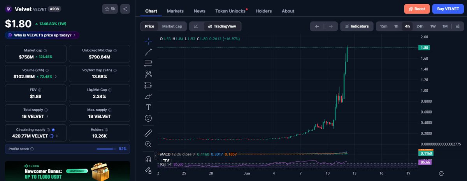Image resolution: width=467 pixels, height=181 pixels.
Task: Set chart interval to 1W
Action: click(433, 26)
